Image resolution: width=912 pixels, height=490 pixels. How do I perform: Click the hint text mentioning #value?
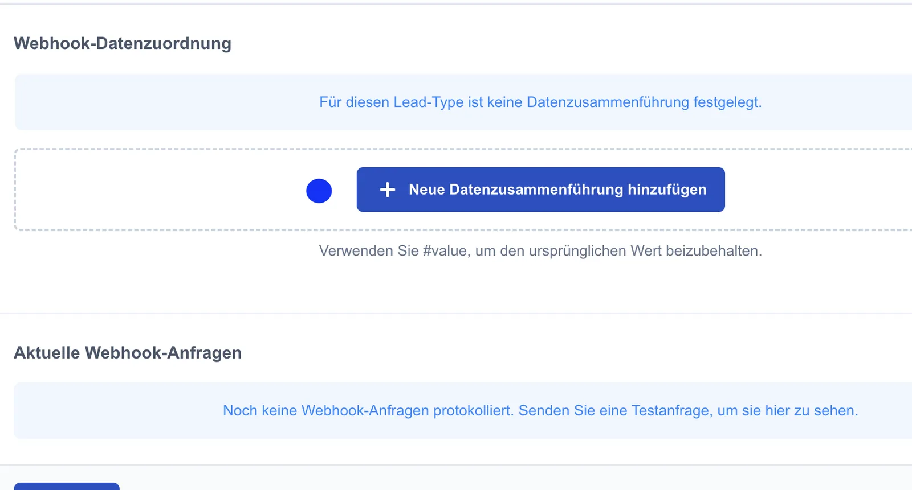point(540,251)
